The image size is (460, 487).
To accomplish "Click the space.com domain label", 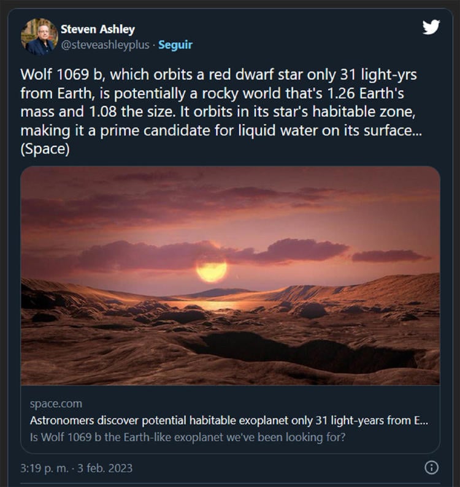I will click(56, 404).
